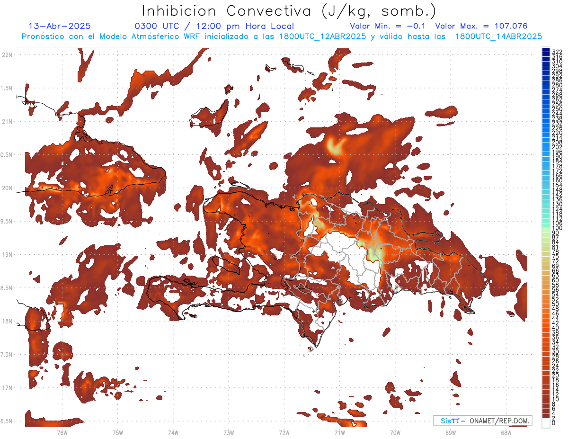Click the "21N" latitude label
The image size is (568, 439).
(7, 122)
